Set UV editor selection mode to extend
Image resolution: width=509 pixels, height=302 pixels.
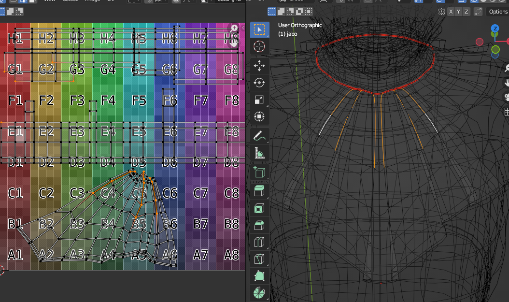[11, 12]
